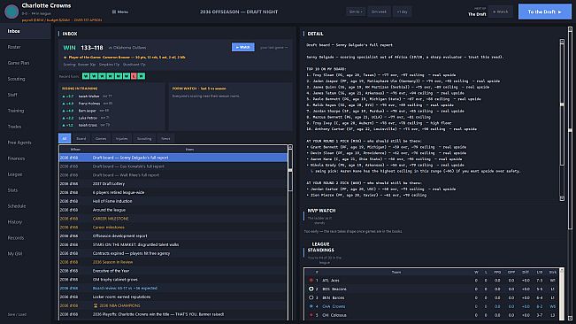Screen dimensions: 576x324
Task: Click the Charlotte Crowns team logo circle
Action: click(12, 12)
